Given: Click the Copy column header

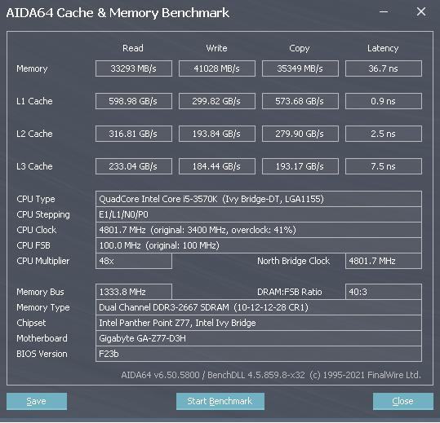Looking at the screenshot, I should (300, 48).
